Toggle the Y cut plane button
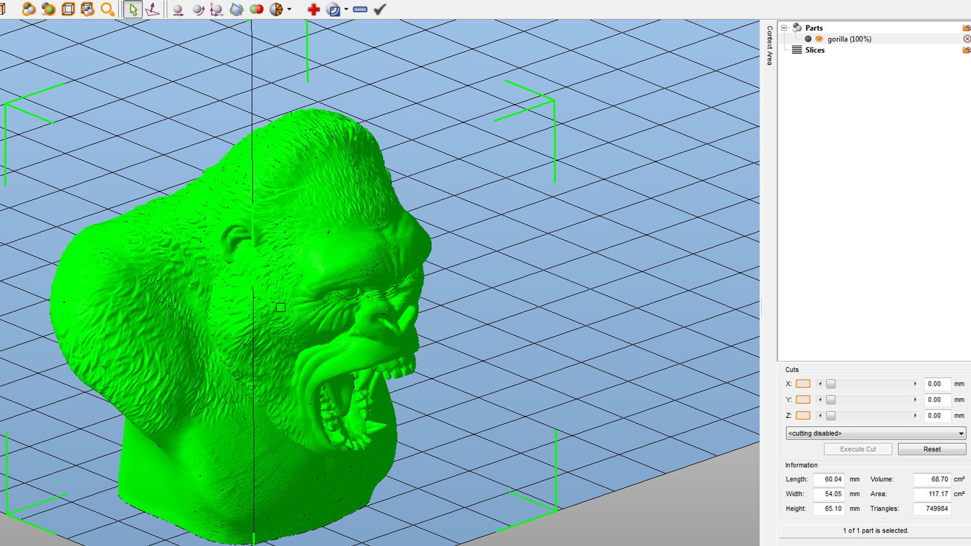The image size is (971, 546). 803,399
